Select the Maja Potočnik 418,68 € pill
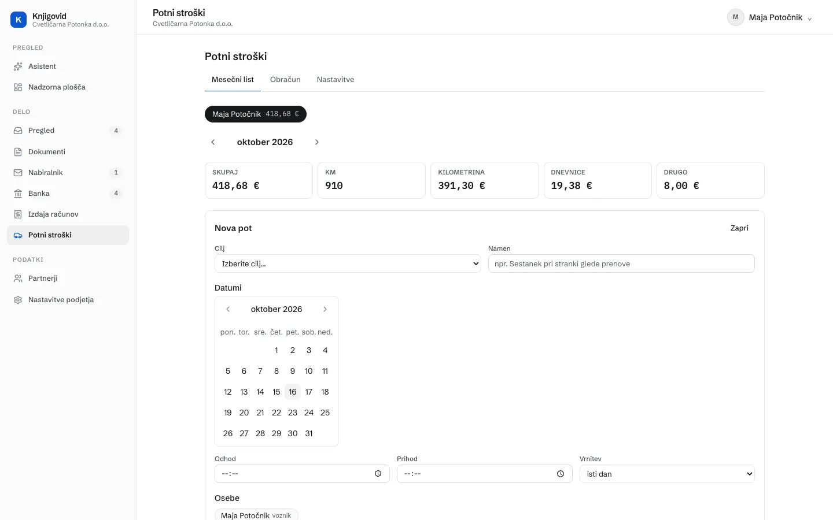Image resolution: width=833 pixels, height=520 pixels. click(x=256, y=114)
